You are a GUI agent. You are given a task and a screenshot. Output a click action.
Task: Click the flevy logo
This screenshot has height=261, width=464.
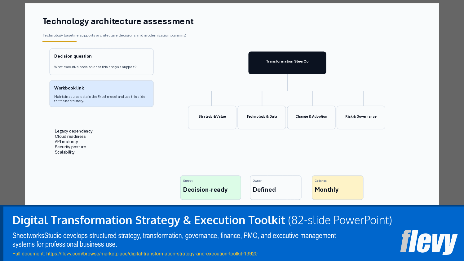(429, 242)
